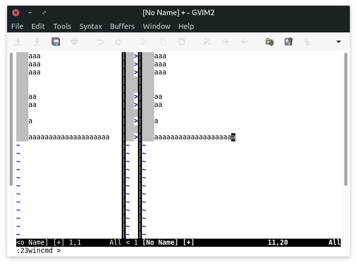Click the right vertical scrollbar
The image size is (357, 265).
pos(346,119)
